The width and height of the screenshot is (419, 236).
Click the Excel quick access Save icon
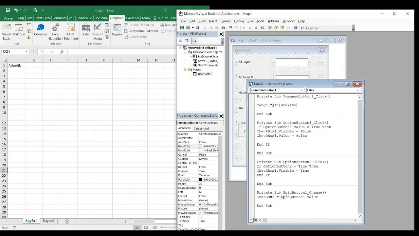pyautogui.click(x=8, y=10)
